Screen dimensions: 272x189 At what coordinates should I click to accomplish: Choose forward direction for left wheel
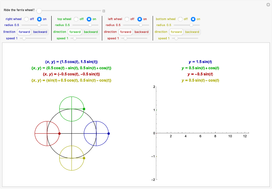126,32
